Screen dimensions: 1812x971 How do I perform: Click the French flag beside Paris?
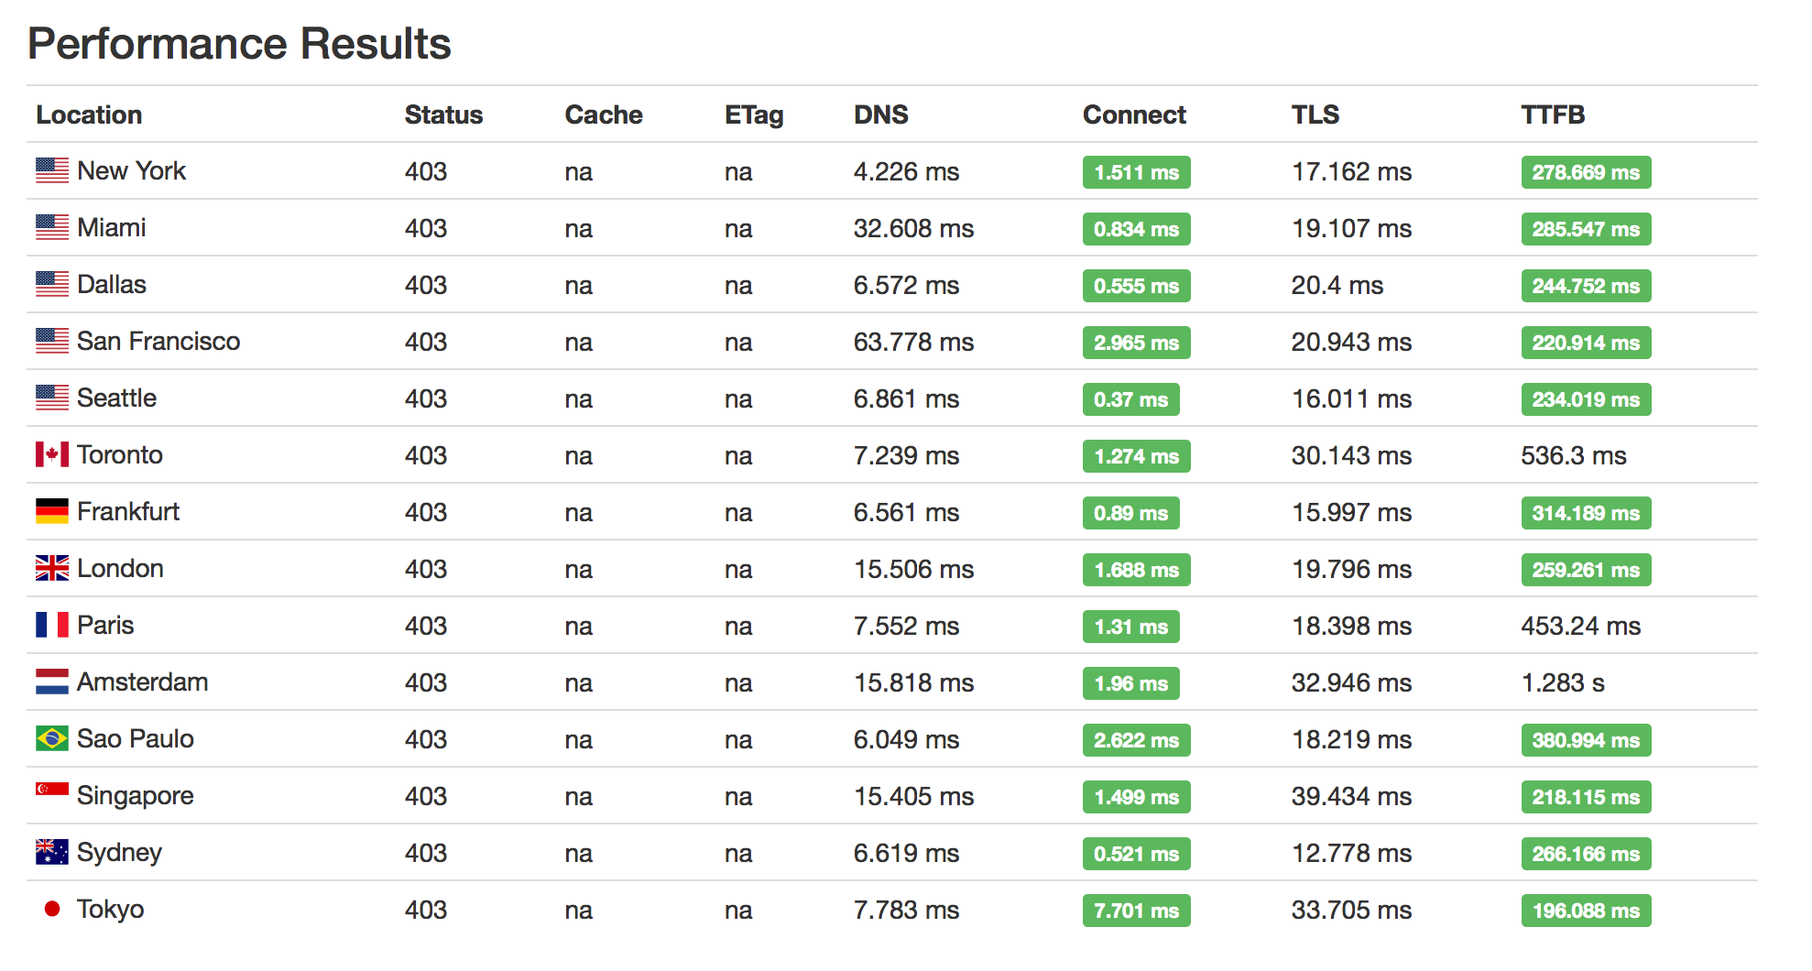[x=52, y=625]
